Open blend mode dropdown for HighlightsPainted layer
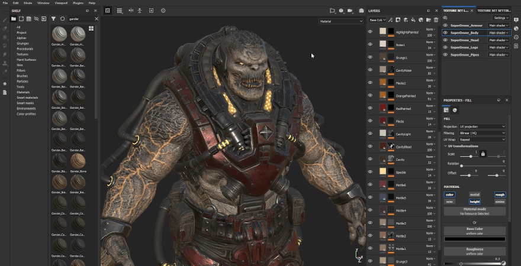The image size is (521, 266). click(x=431, y=30)
